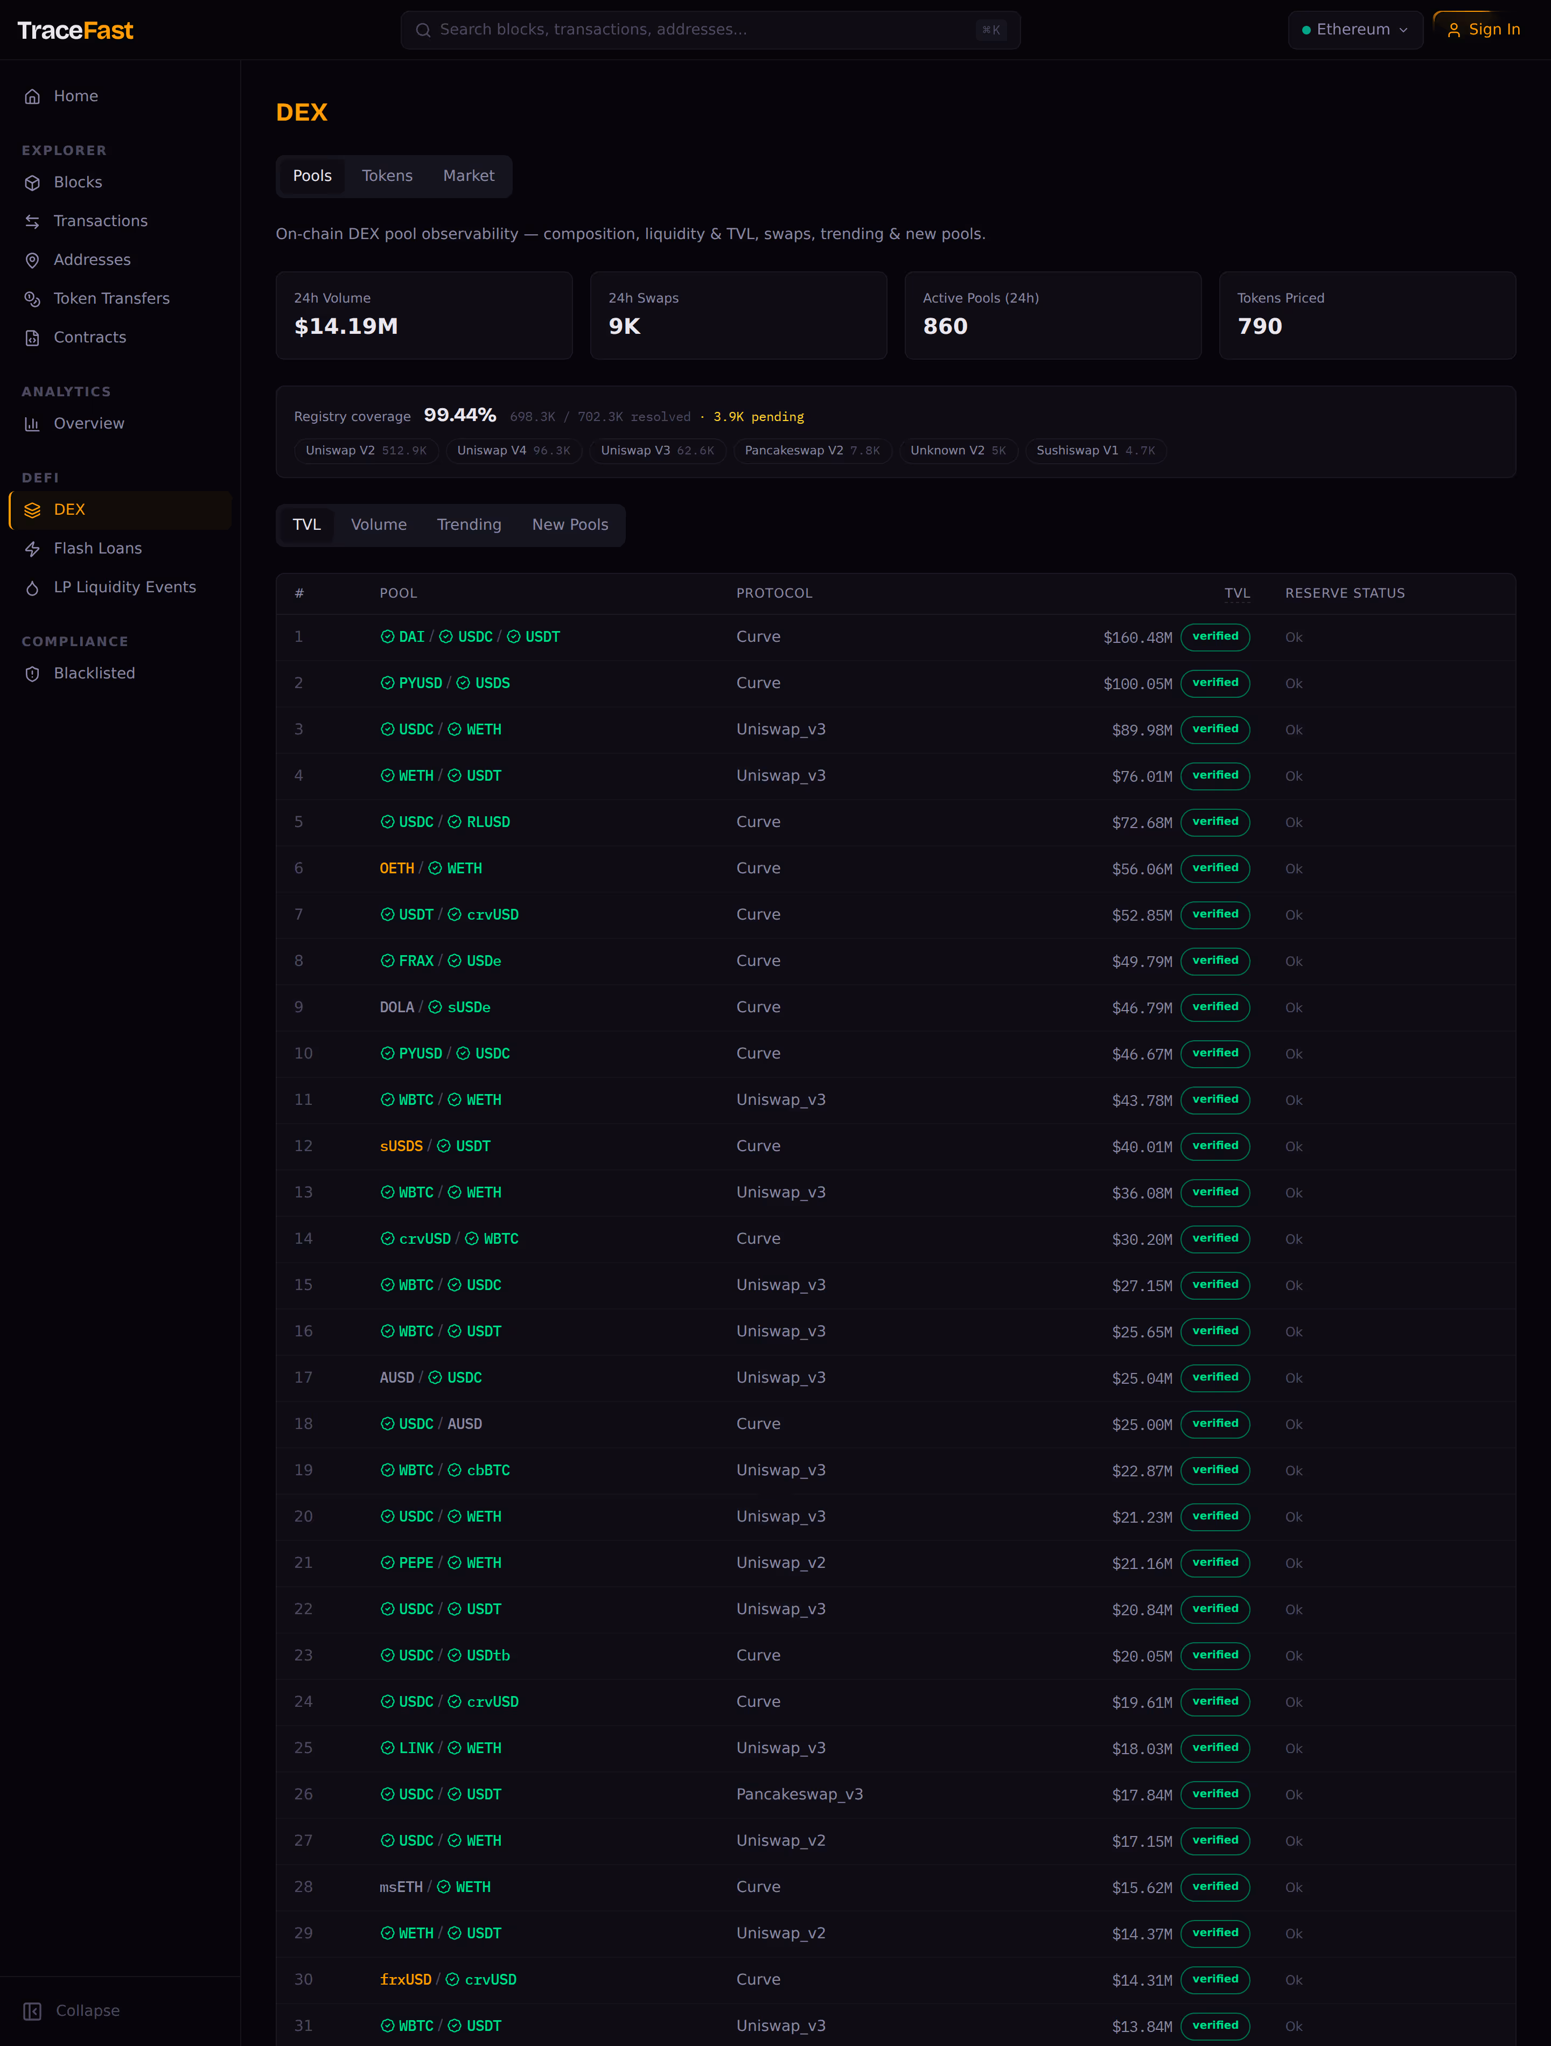This screenshot has width=1551, height=2046.
Task: Open the Blacklisted compliance link
Action: tap(120, 674)
